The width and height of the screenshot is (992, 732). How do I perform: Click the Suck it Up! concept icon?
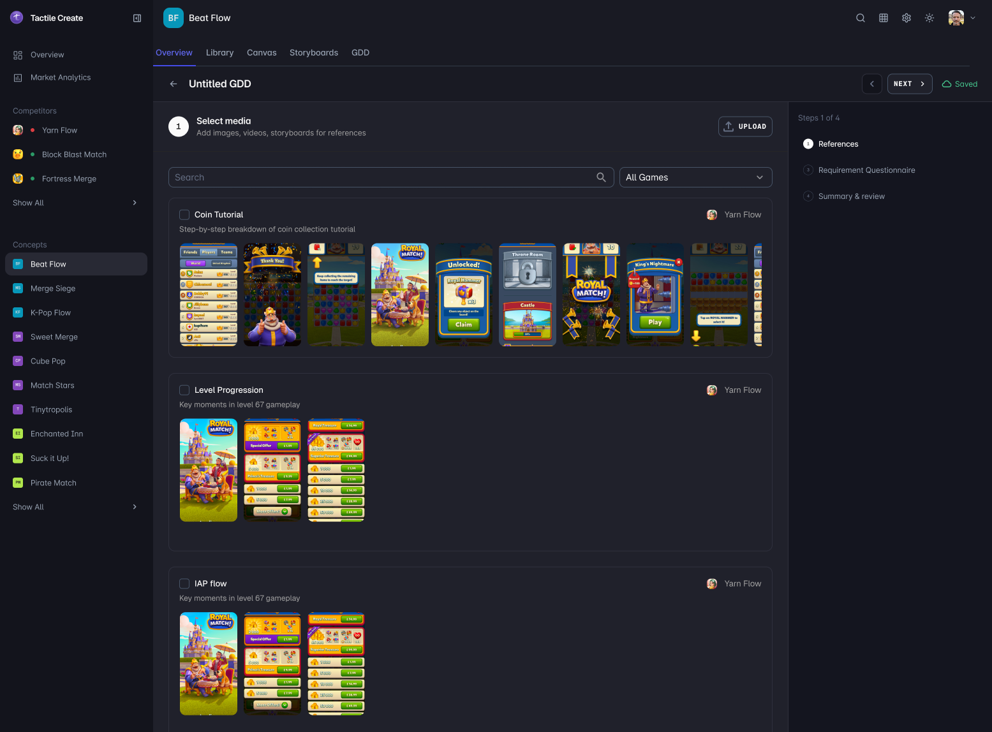18,458
